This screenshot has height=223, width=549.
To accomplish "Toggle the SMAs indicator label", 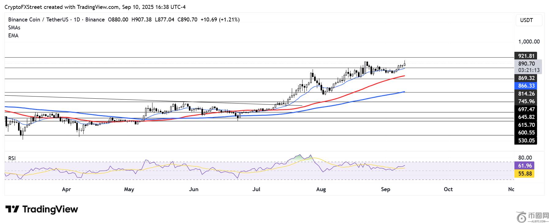I will pos(14,28).
